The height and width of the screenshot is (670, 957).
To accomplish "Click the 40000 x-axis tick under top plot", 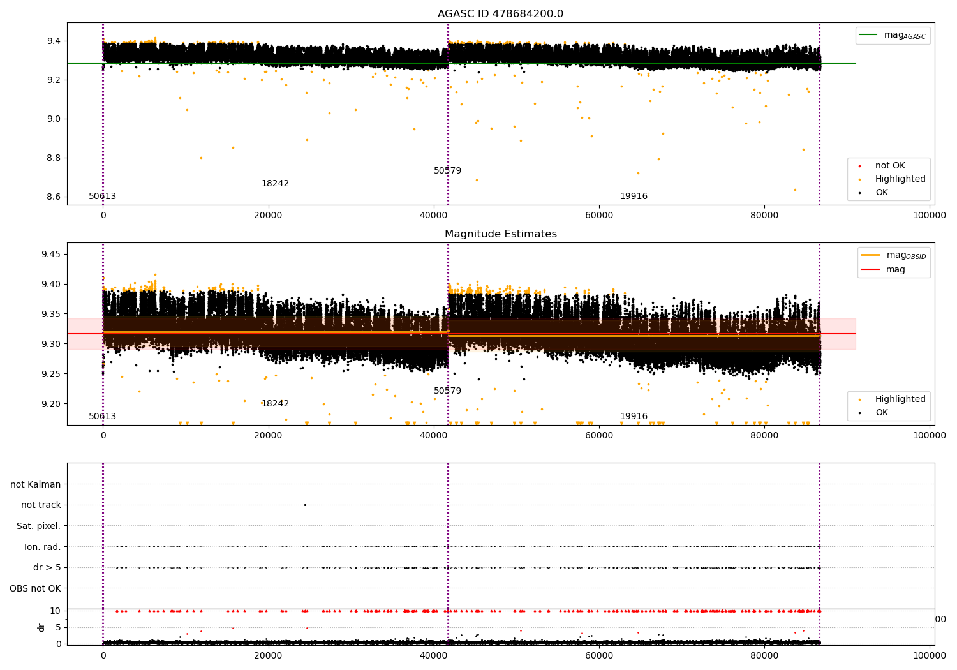I will (x=434, y=216).
